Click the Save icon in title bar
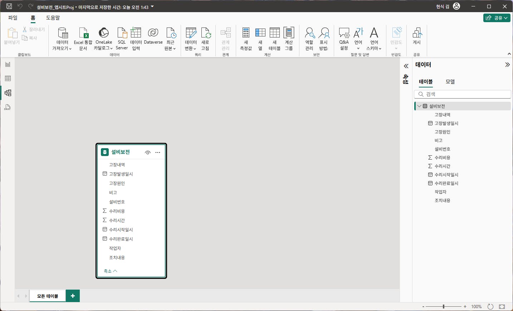The image size is (513, 311). (x=9, y=6)
